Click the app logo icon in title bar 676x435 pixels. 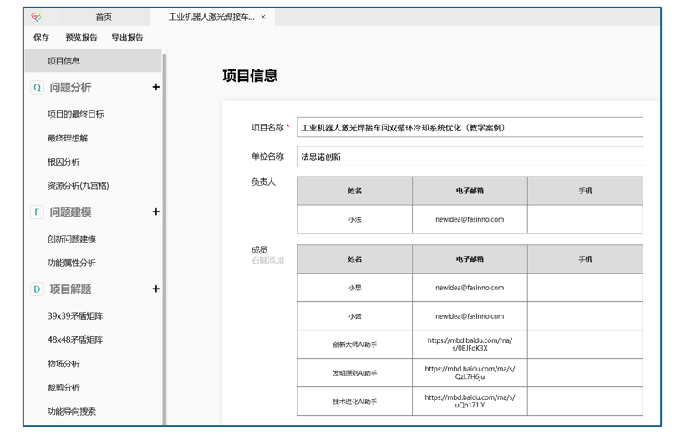coord(36,17)
